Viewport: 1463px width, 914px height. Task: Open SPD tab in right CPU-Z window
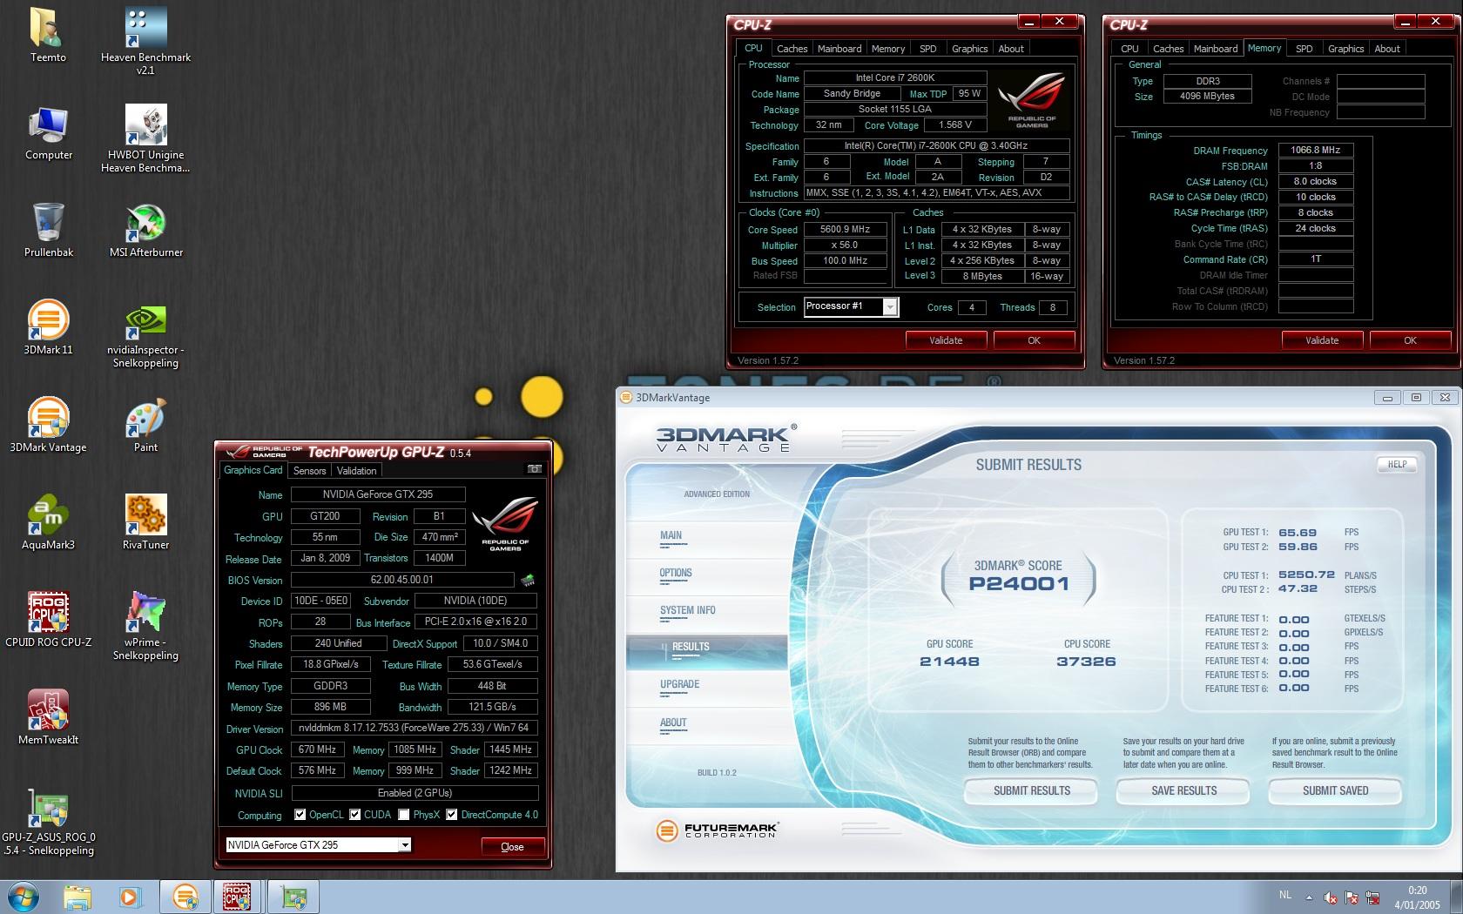(x=1304, y=49)
